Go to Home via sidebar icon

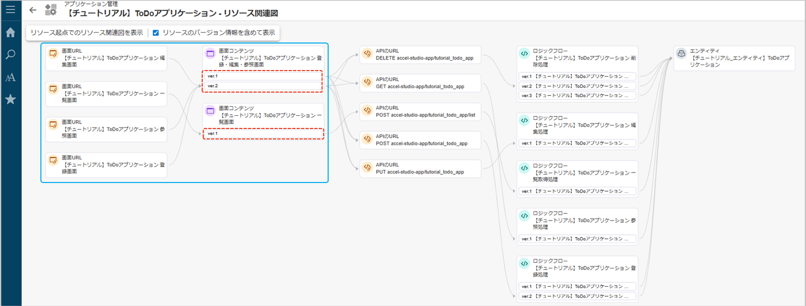[x=10, y=33]
